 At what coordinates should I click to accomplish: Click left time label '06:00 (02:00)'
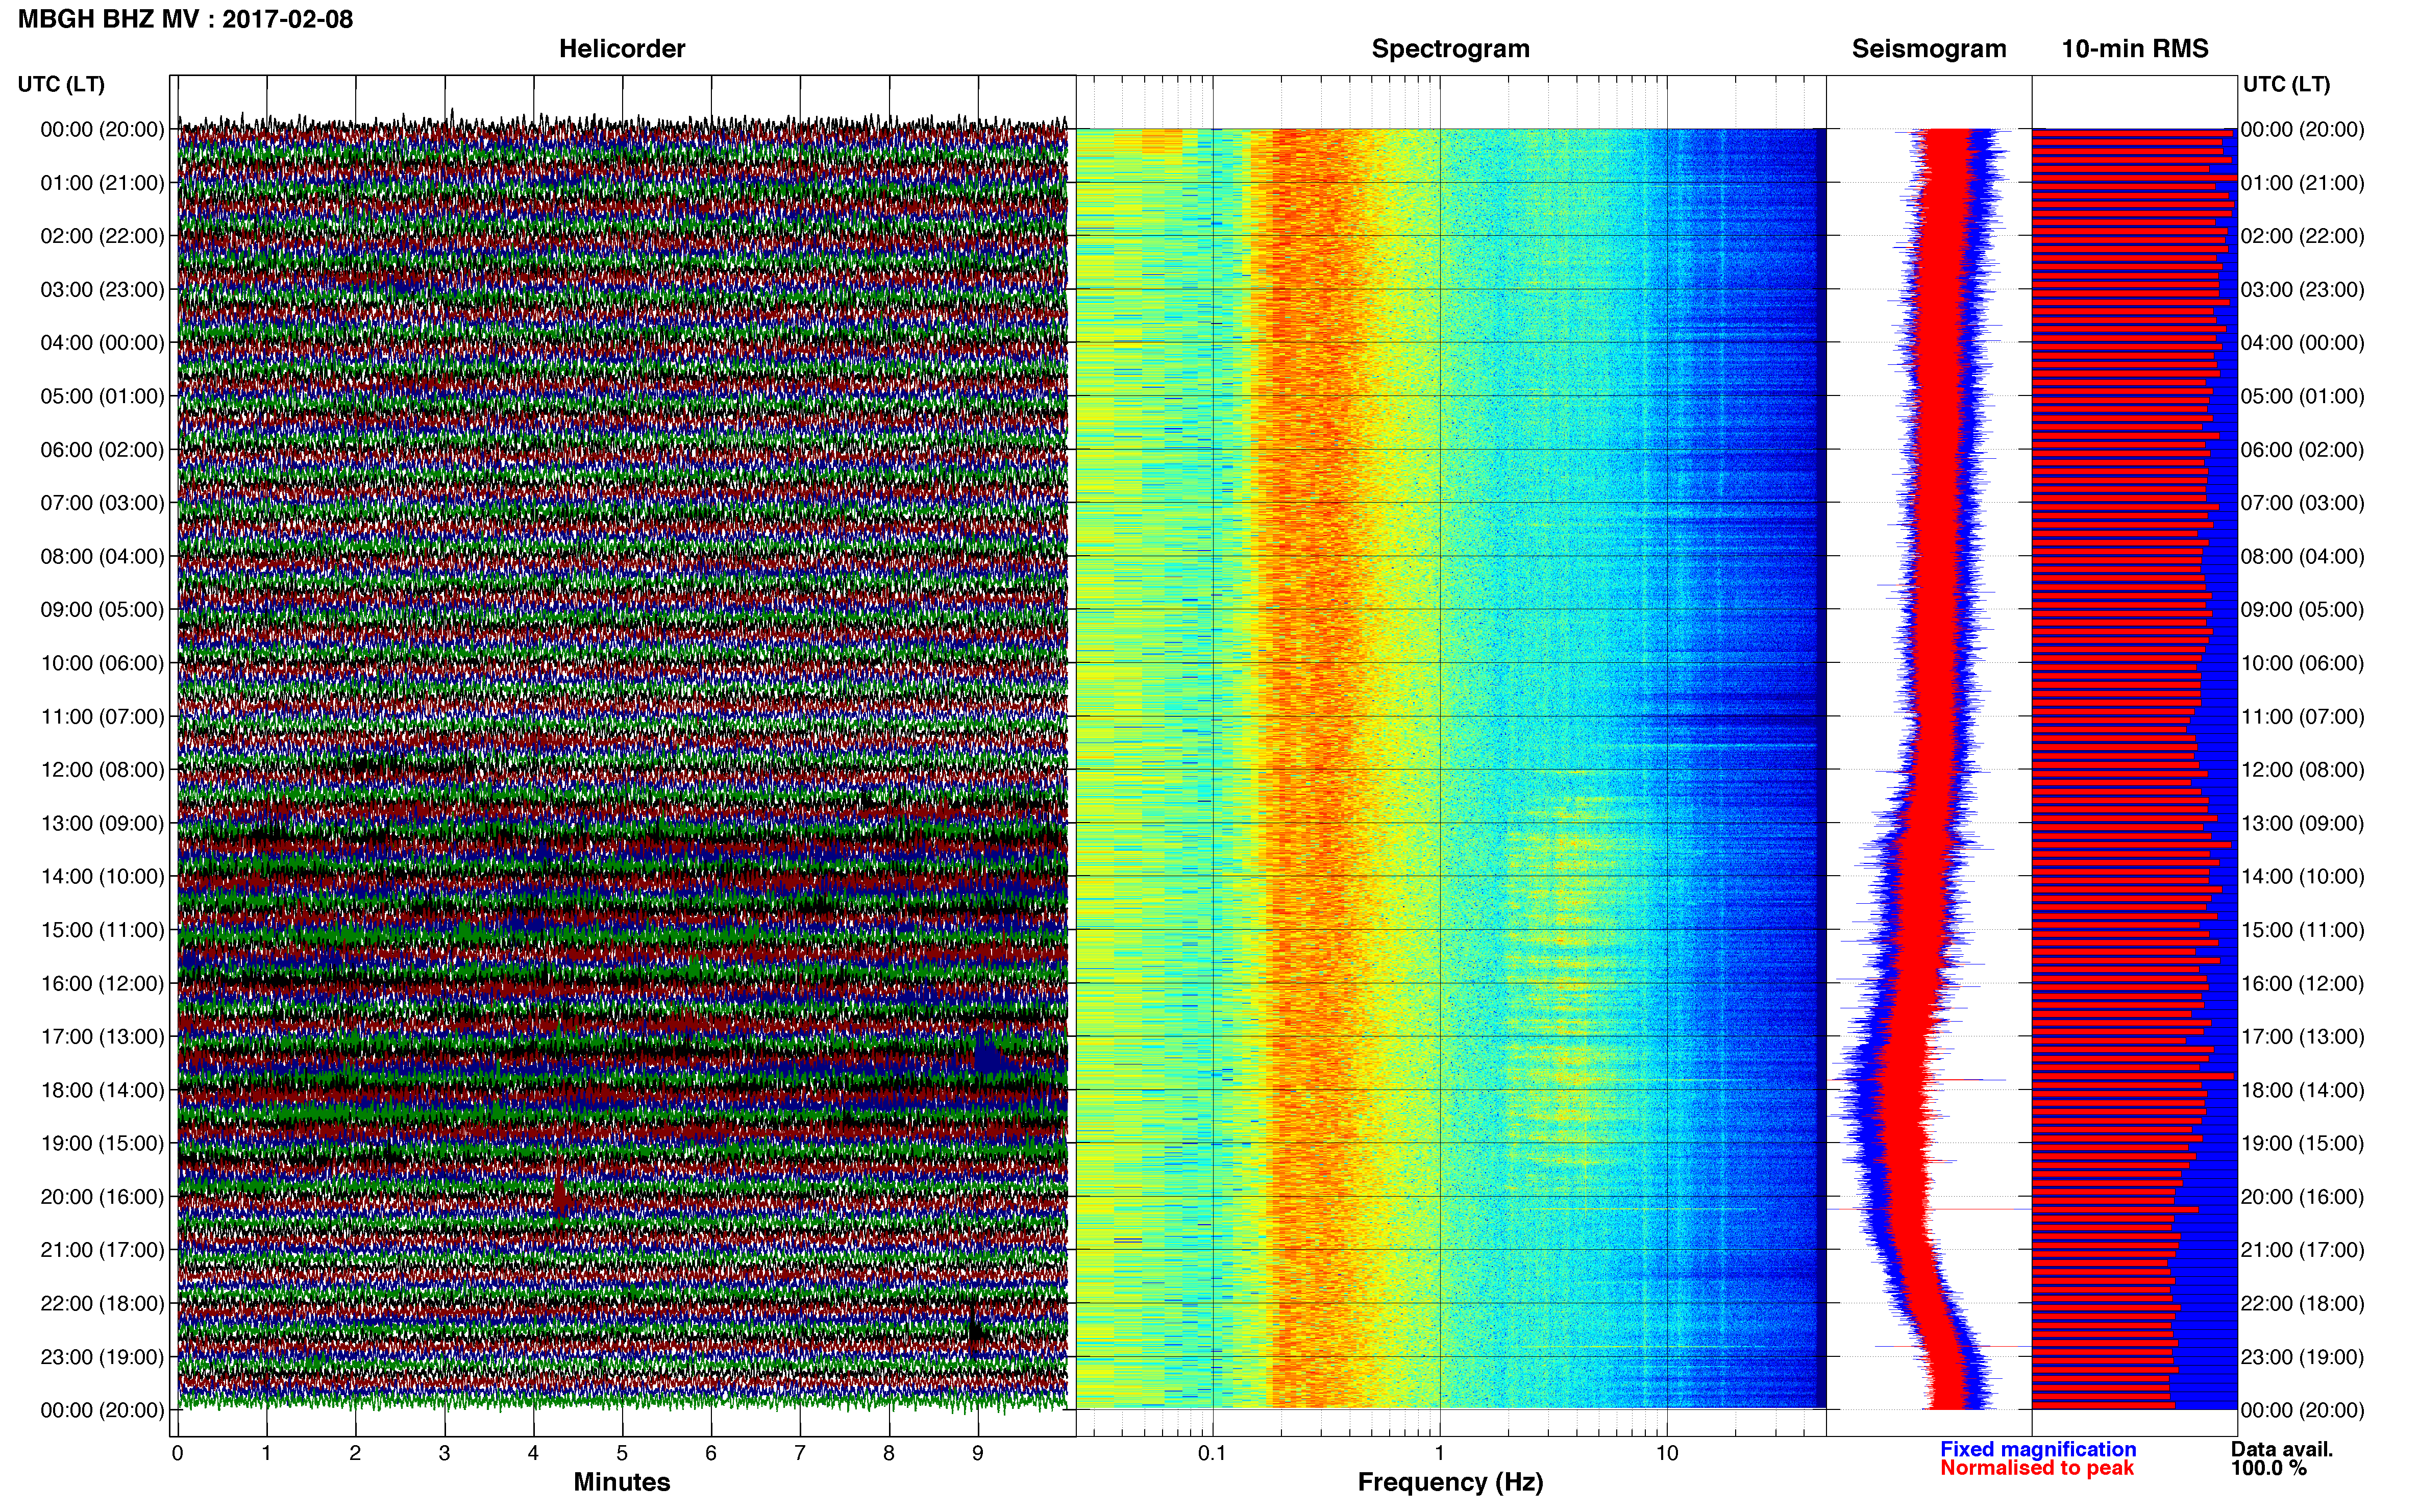(x=102, y=450)
